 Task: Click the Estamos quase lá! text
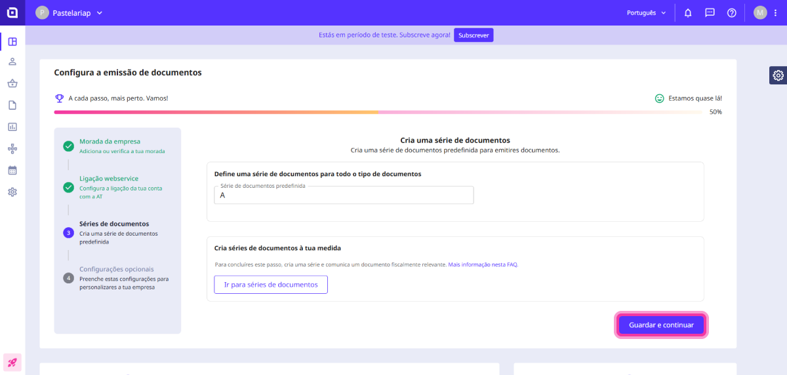point(695,98)
